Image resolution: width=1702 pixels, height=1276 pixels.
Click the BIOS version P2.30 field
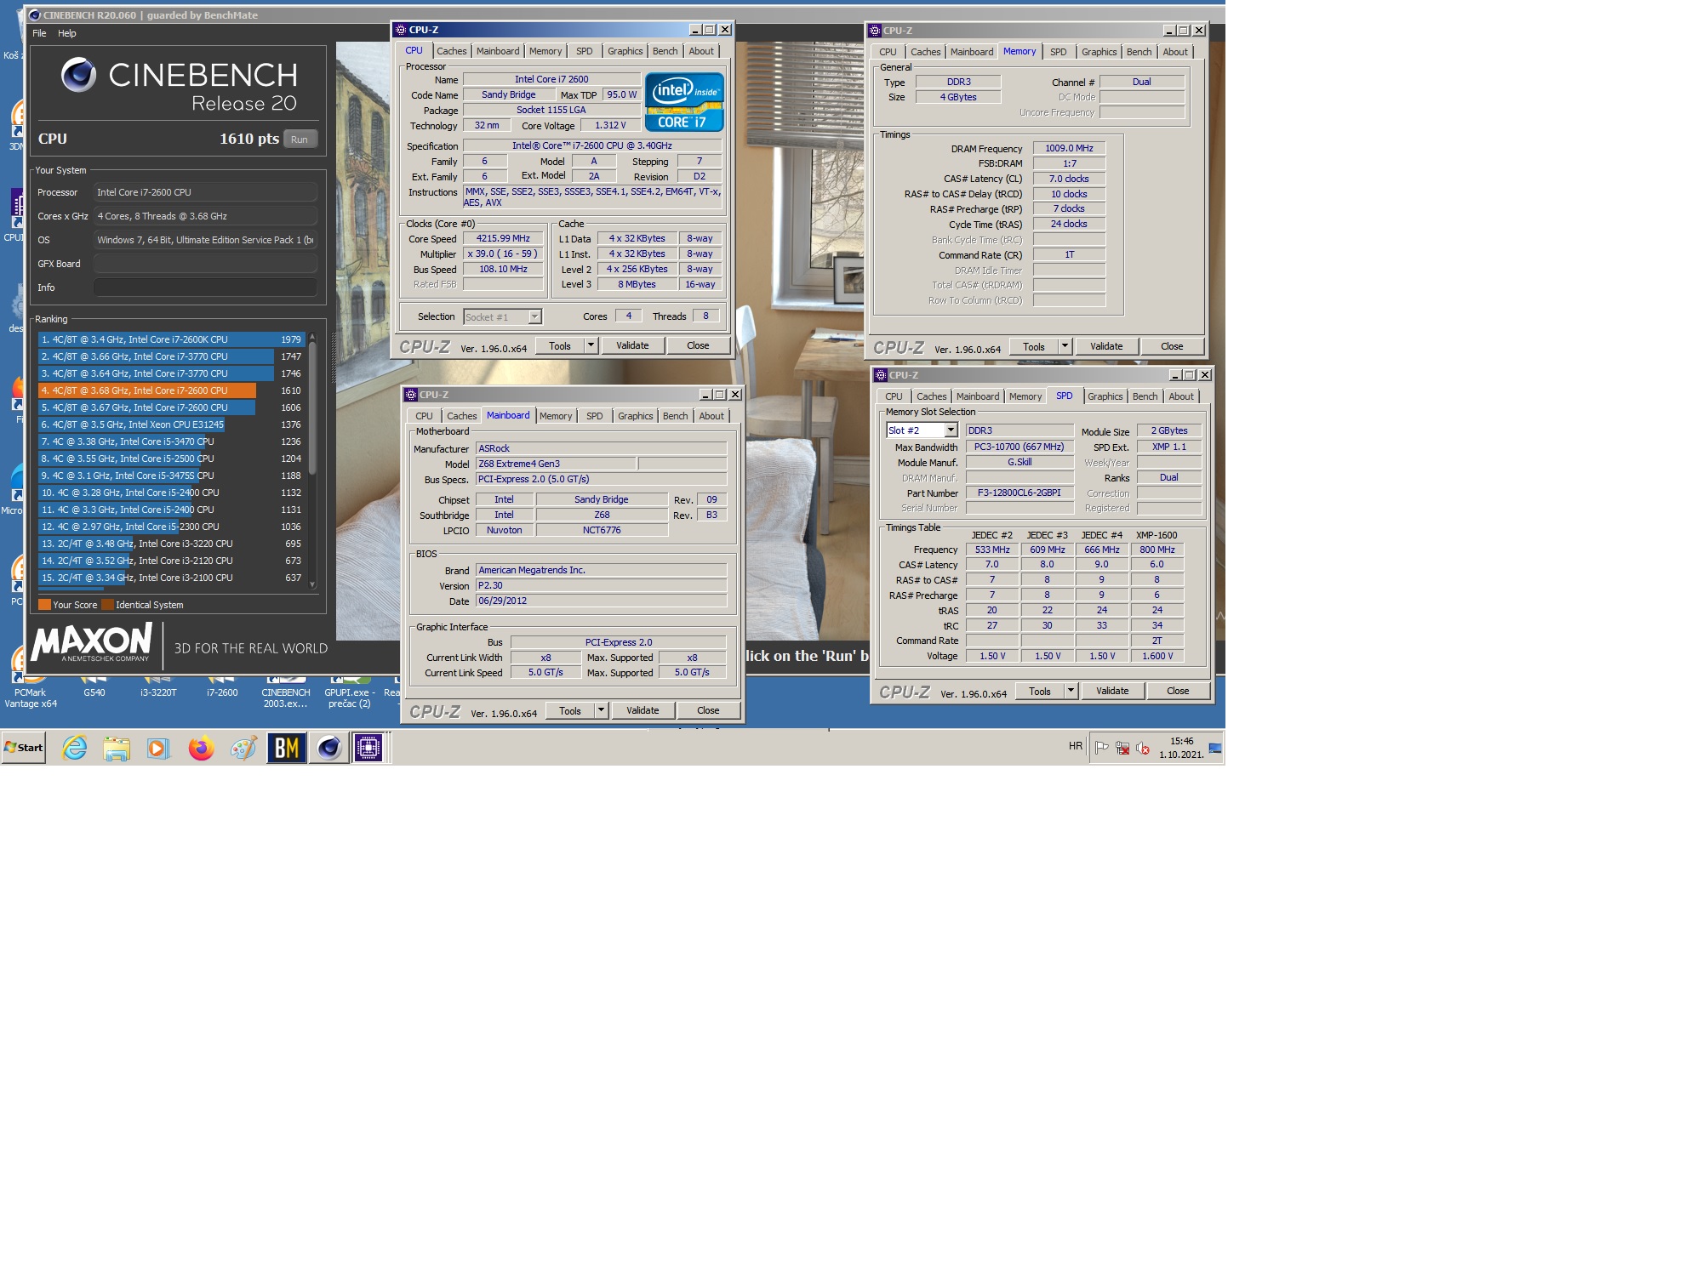601,585
